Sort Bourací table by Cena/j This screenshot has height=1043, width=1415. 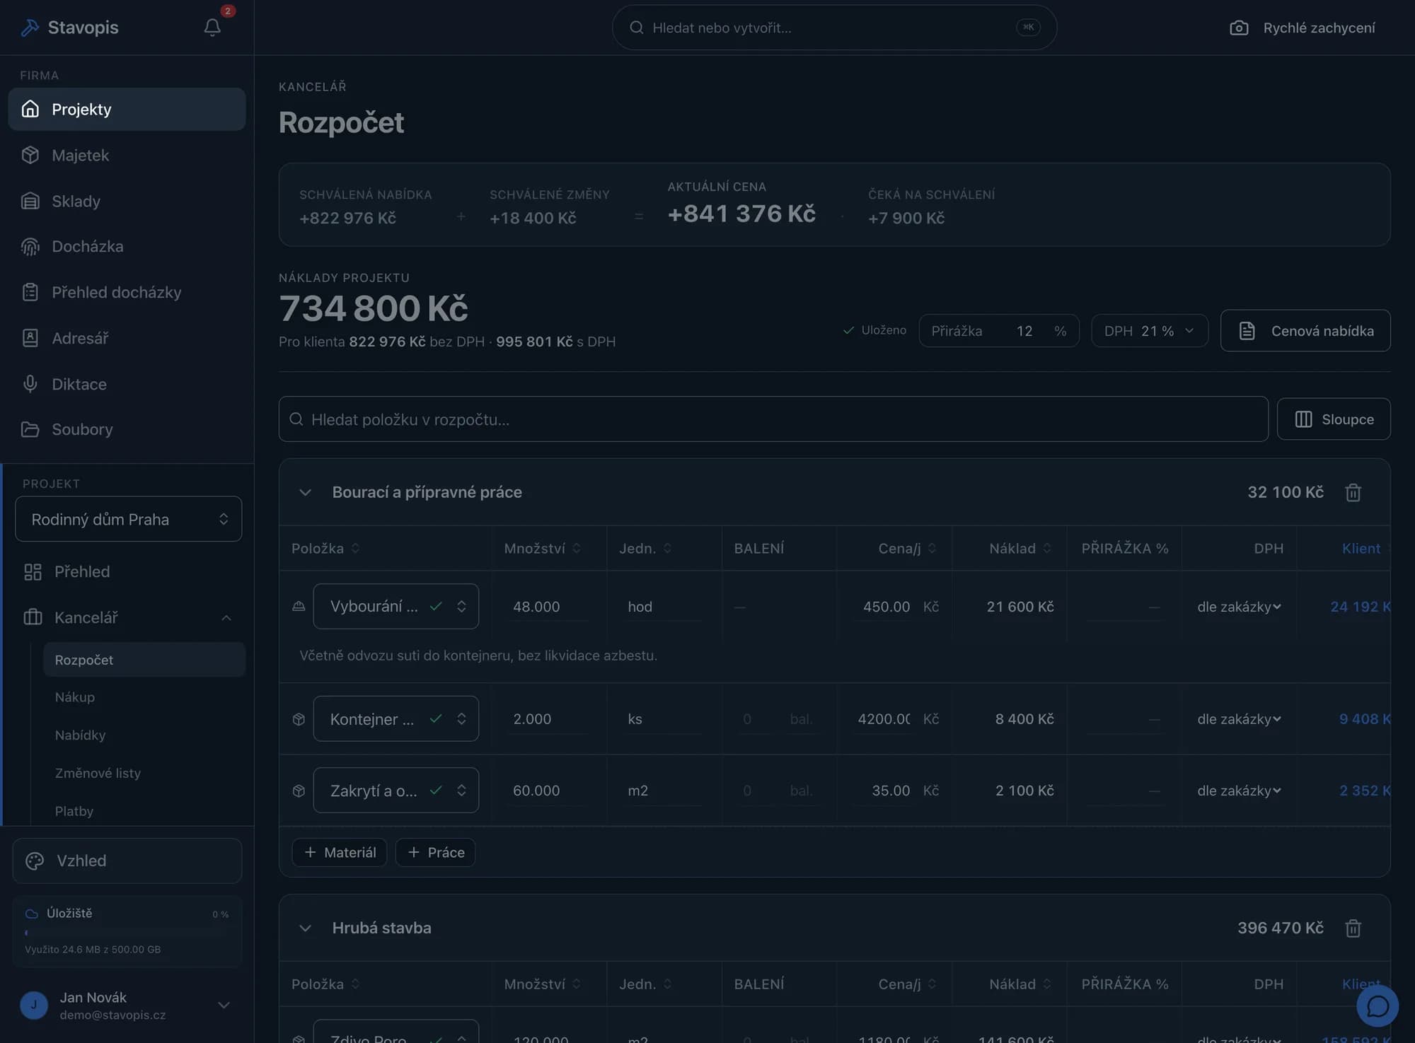click(907, 548)
